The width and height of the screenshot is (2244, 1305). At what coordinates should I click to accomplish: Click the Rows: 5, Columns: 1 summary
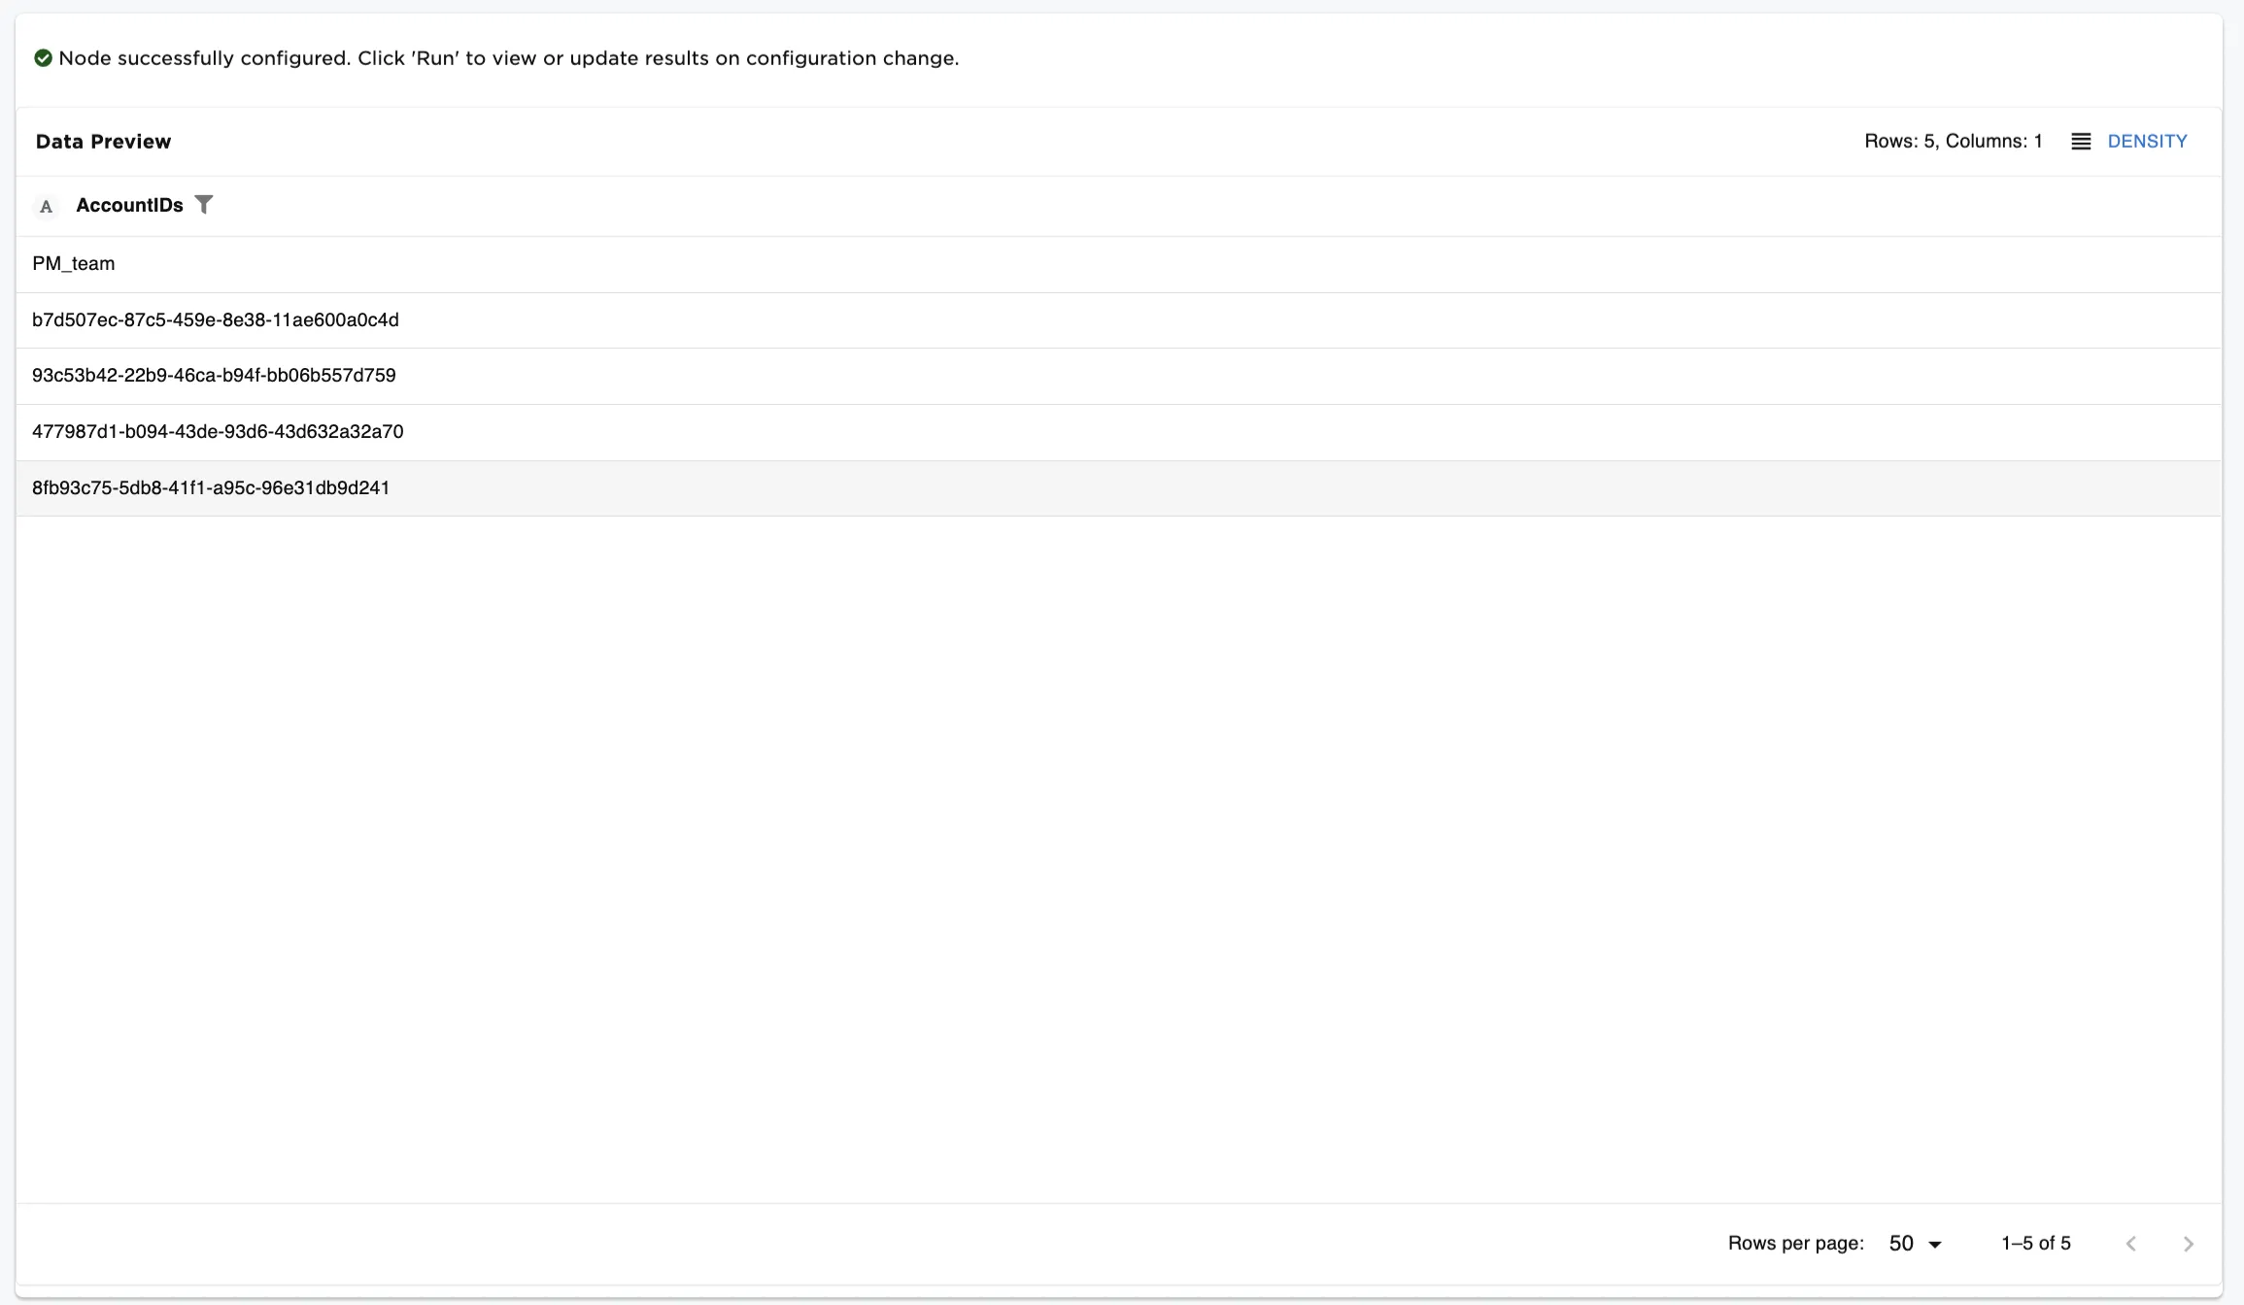tap(1953, 142)
